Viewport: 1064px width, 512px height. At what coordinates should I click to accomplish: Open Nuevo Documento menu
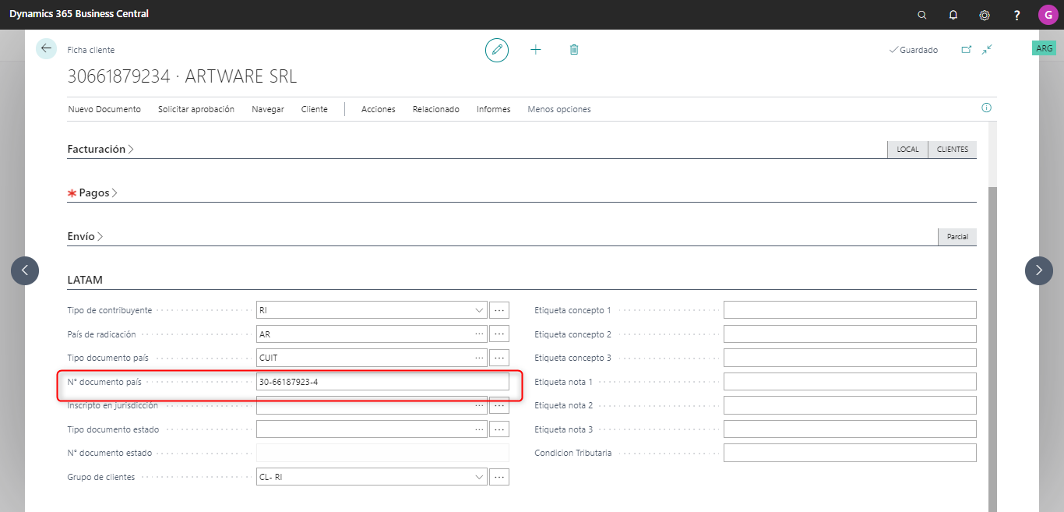coord(104,109)
